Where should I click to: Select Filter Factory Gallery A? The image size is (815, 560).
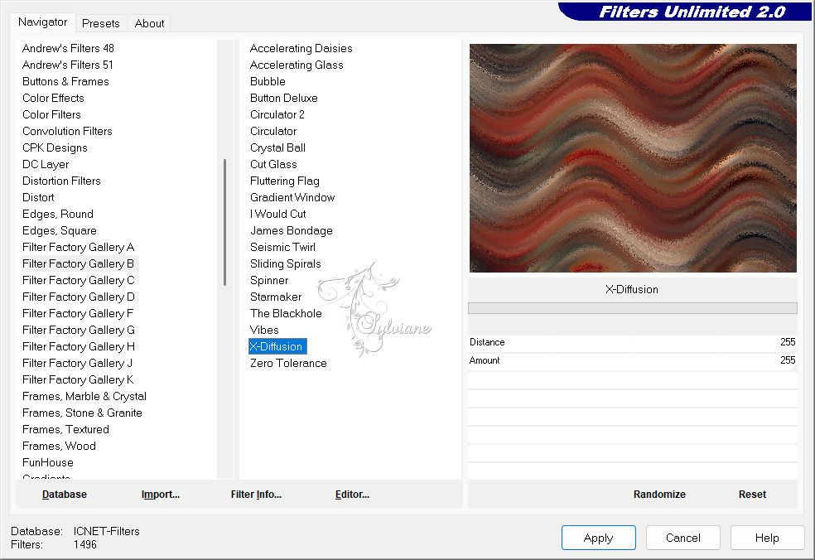point(78,248)
